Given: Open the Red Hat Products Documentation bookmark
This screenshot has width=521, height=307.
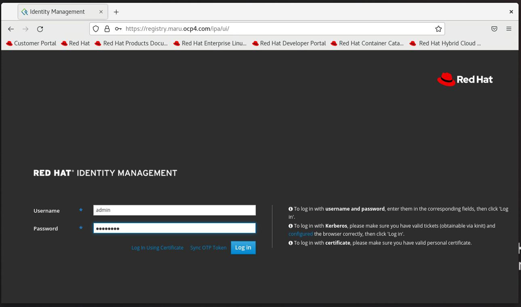Looking at the screenshot, I should pos(131,43).
